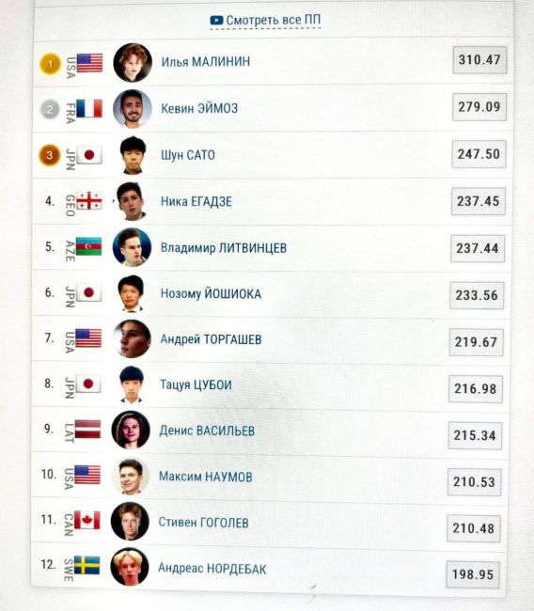Click the Georgia flag icon
Viewport: 534px width, 611px height.
(x=89, y=200)
